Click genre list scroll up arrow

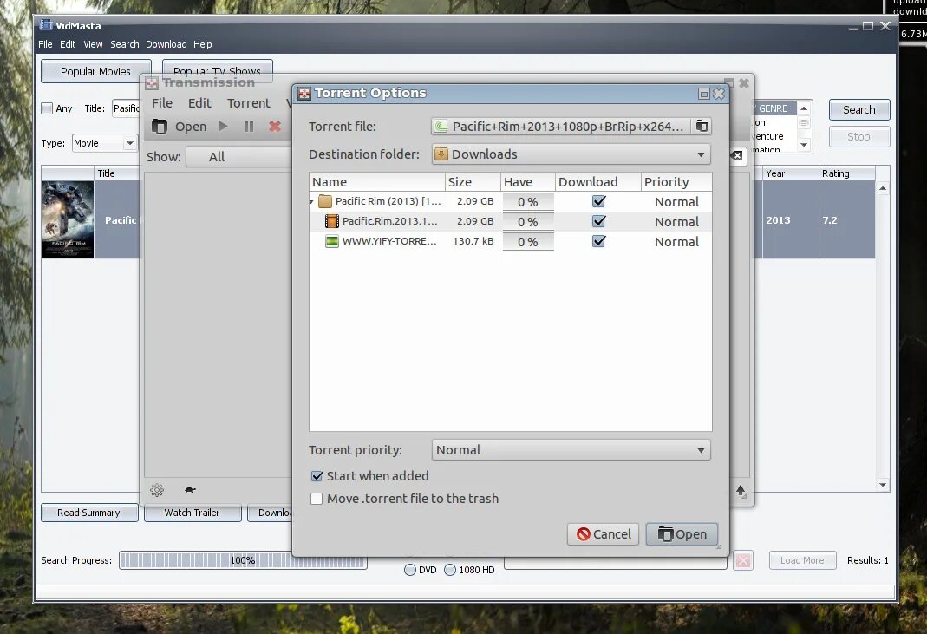(804, 108)
